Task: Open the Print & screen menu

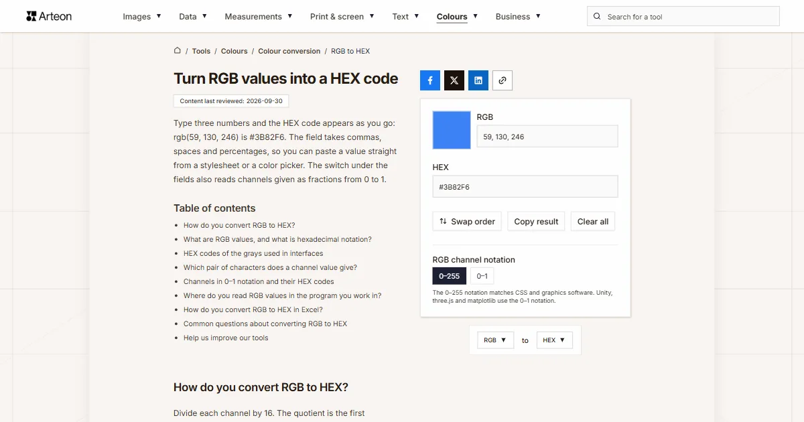Action: point(342,16)
